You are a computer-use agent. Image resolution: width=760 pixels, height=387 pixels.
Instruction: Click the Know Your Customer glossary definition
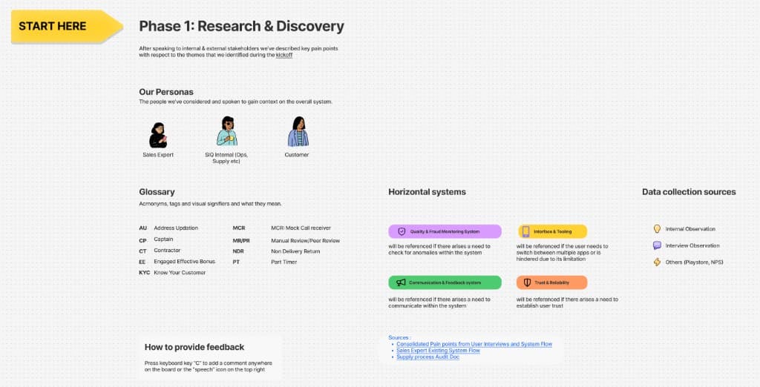point(180,273)
